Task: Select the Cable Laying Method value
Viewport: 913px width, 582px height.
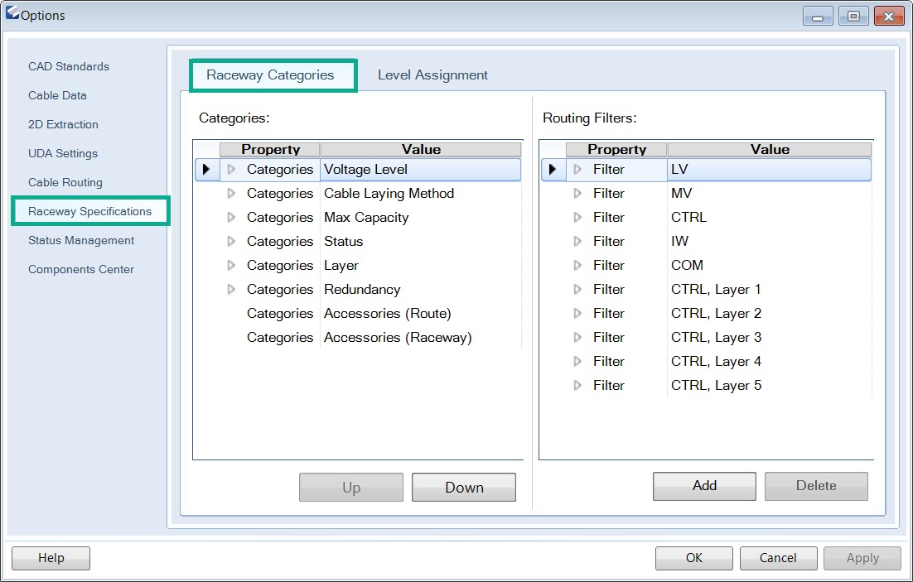Action: click(x=420, y=193)
